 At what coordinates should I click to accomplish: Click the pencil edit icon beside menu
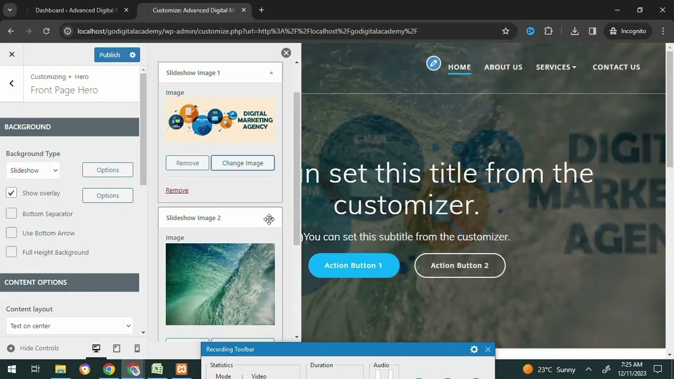433,64
